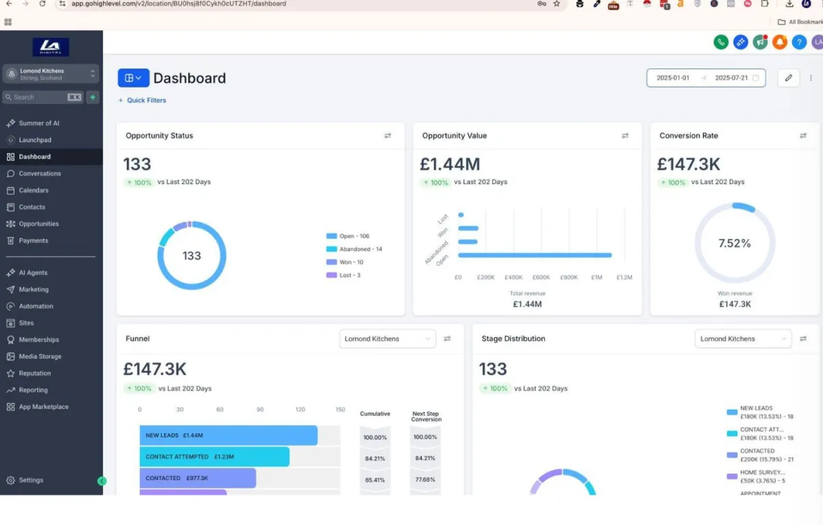Open Conversion Rate widget settings icon
The image size is (823, 525).
pos(803,136)
